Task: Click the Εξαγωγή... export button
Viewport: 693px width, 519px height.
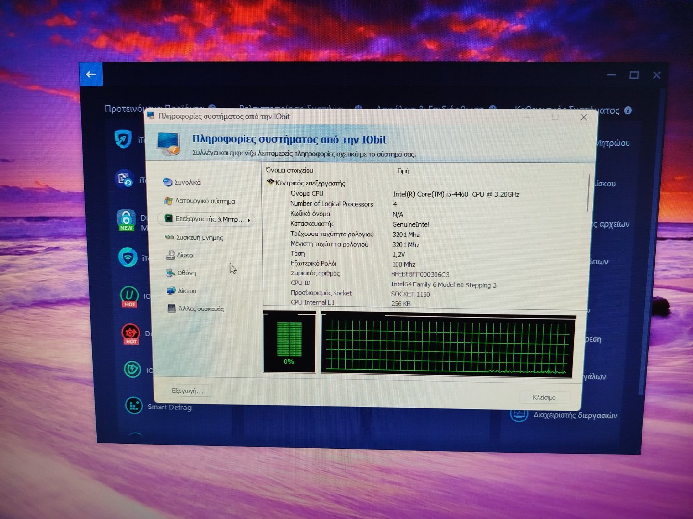Action: click(x=187, y=391)
